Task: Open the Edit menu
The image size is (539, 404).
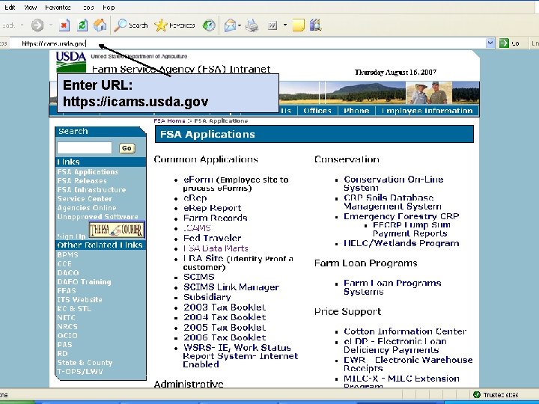Action: click(10, 7)
